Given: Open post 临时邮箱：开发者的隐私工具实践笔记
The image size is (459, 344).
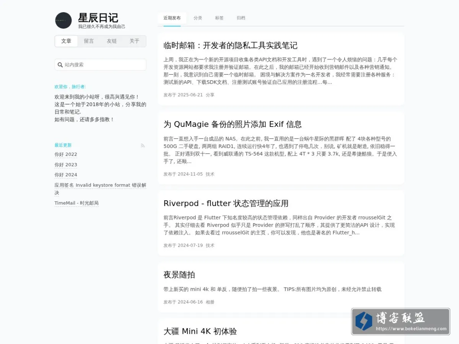Looking at the screenshot, I should (x=230, y=45).
